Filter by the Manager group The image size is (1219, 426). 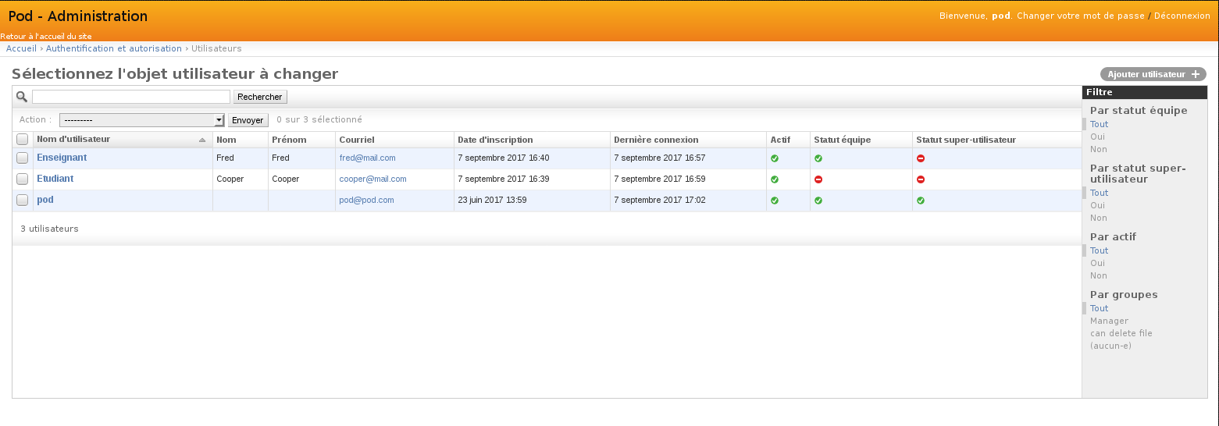pyautogui.click(x=1109, y=321)
